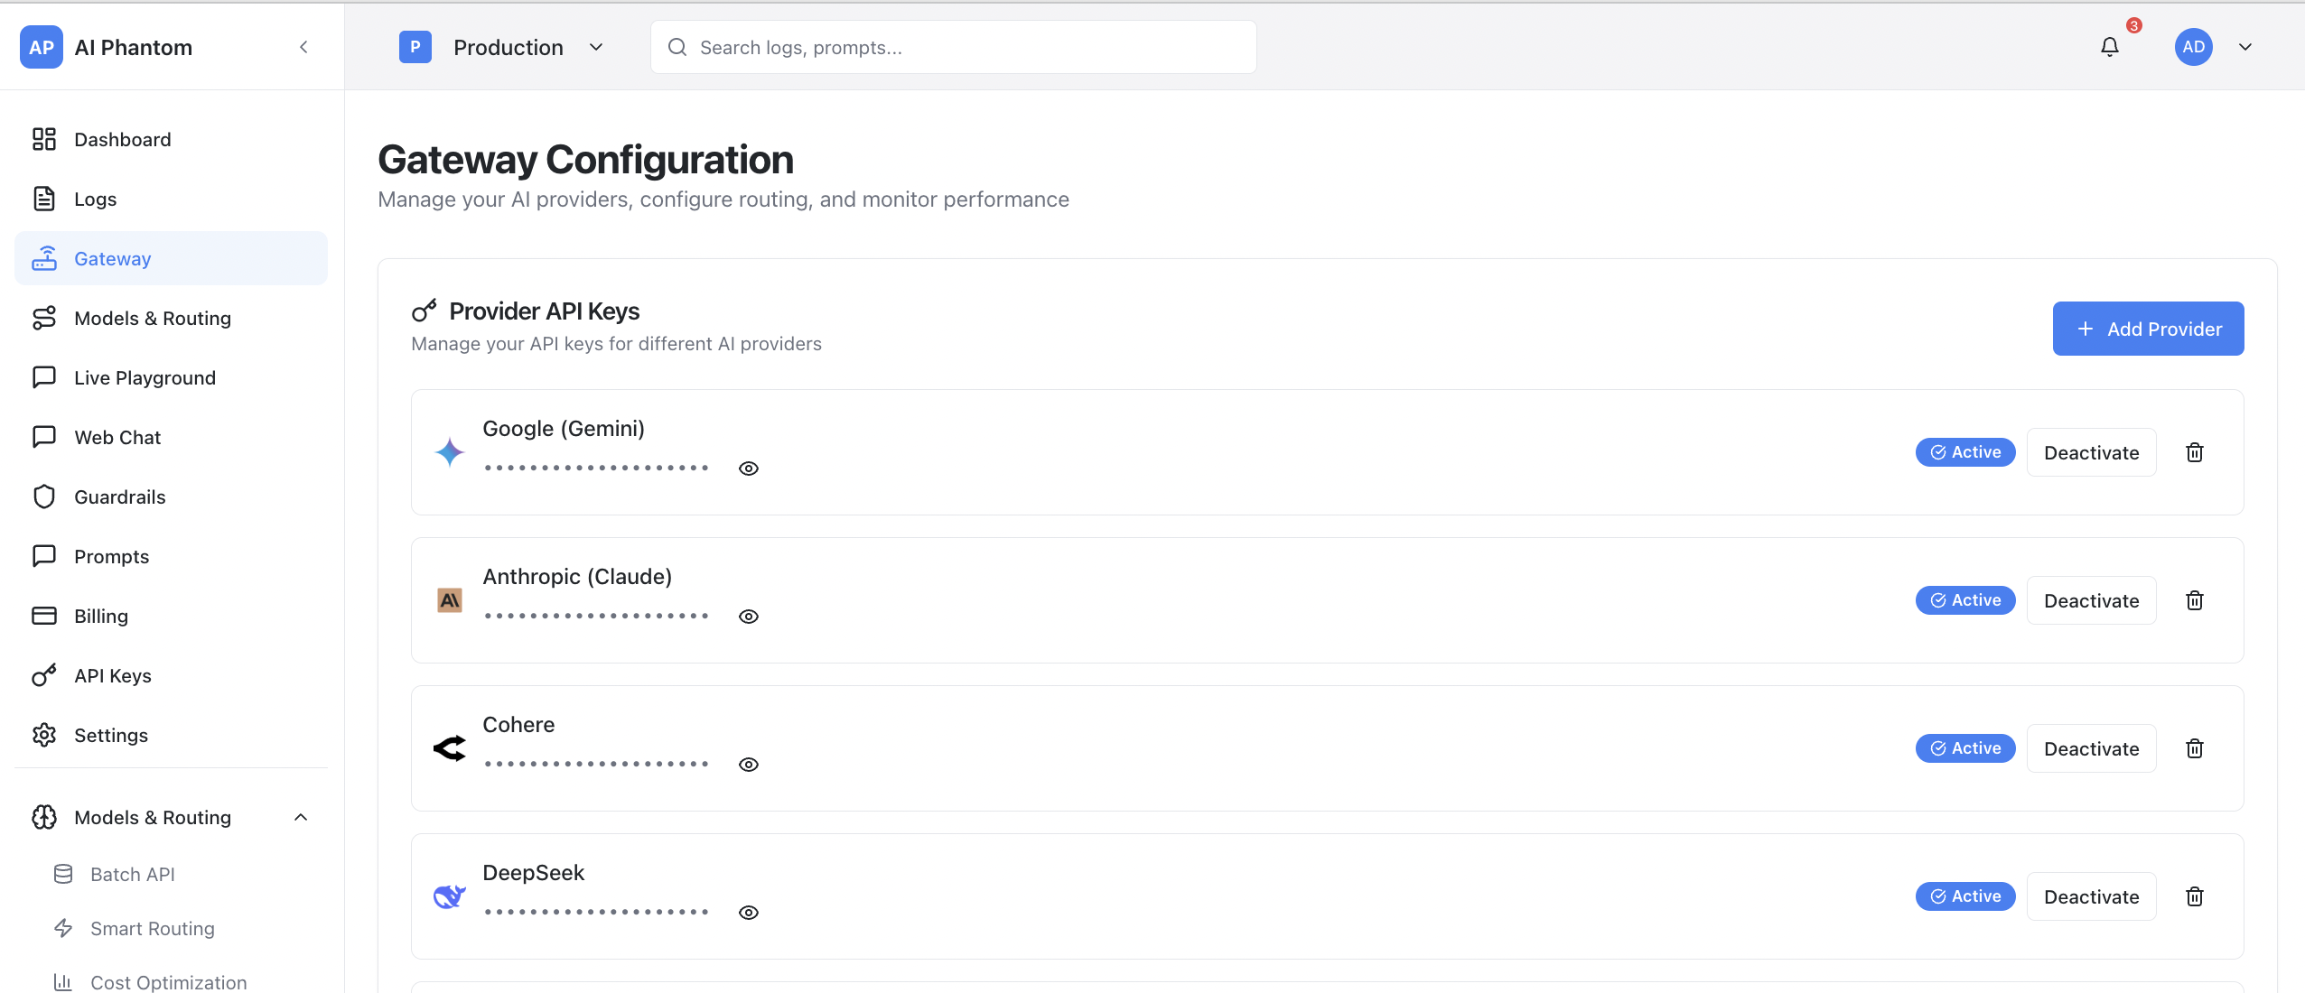Go to Live Playground in sidebar
Image resolution: width=2305 pixels, height=993 pixels.
(x=145, y=377)
